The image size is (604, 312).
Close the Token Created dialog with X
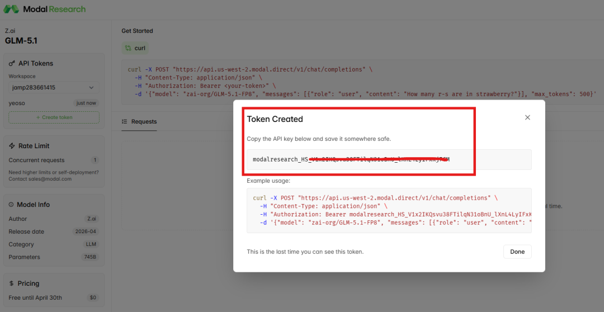coord(527,117)
